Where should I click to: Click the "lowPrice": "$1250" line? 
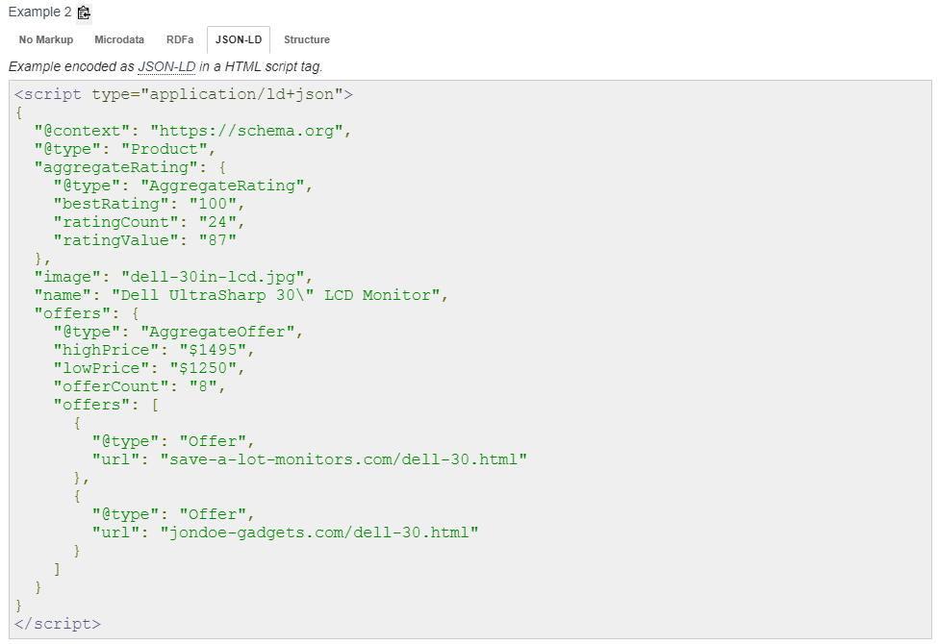[x=149, y=368]
